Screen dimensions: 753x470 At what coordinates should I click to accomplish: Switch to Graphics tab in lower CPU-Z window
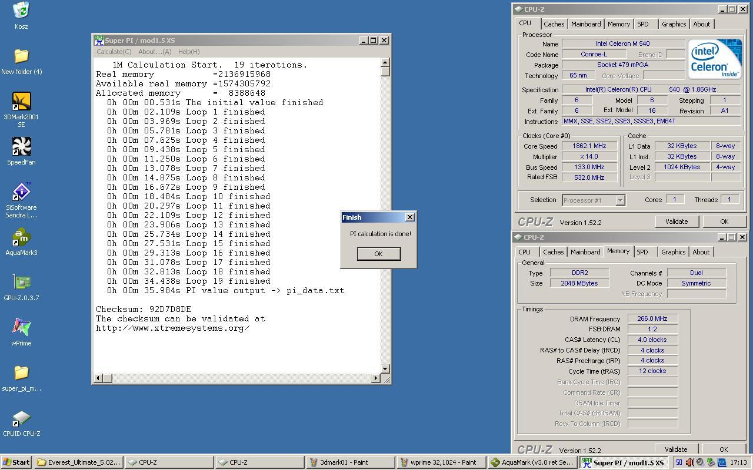[x=673, y=252]
